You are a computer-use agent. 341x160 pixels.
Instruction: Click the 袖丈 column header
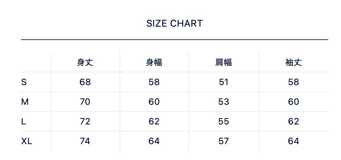point(293,62)
